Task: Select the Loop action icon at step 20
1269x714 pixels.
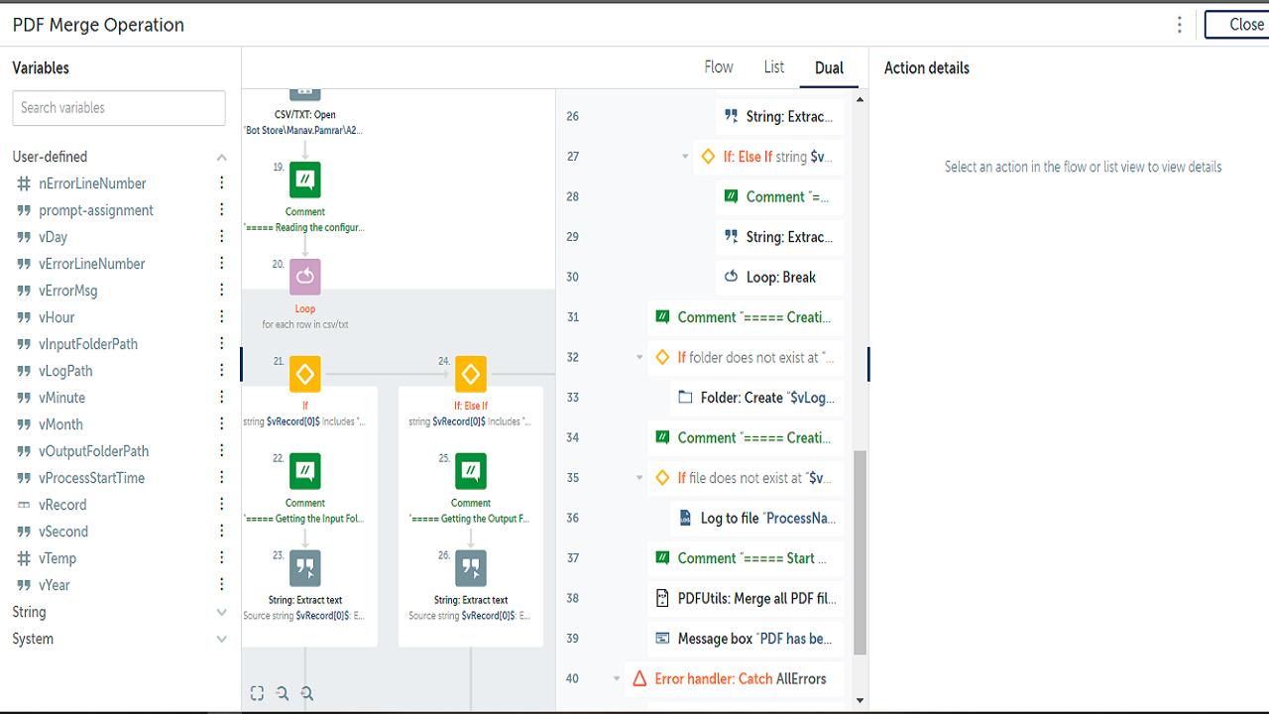Action: coord(305,278)
